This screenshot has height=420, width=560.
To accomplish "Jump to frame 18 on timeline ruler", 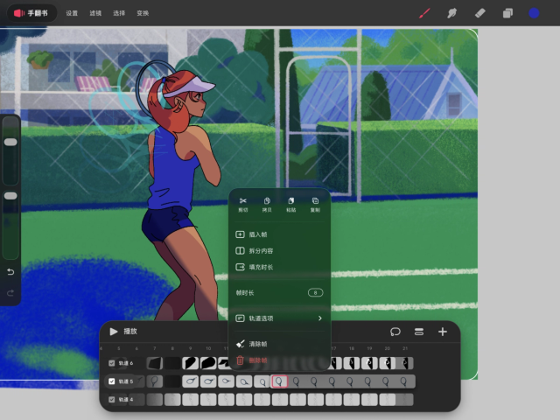I will click(352, 348).
